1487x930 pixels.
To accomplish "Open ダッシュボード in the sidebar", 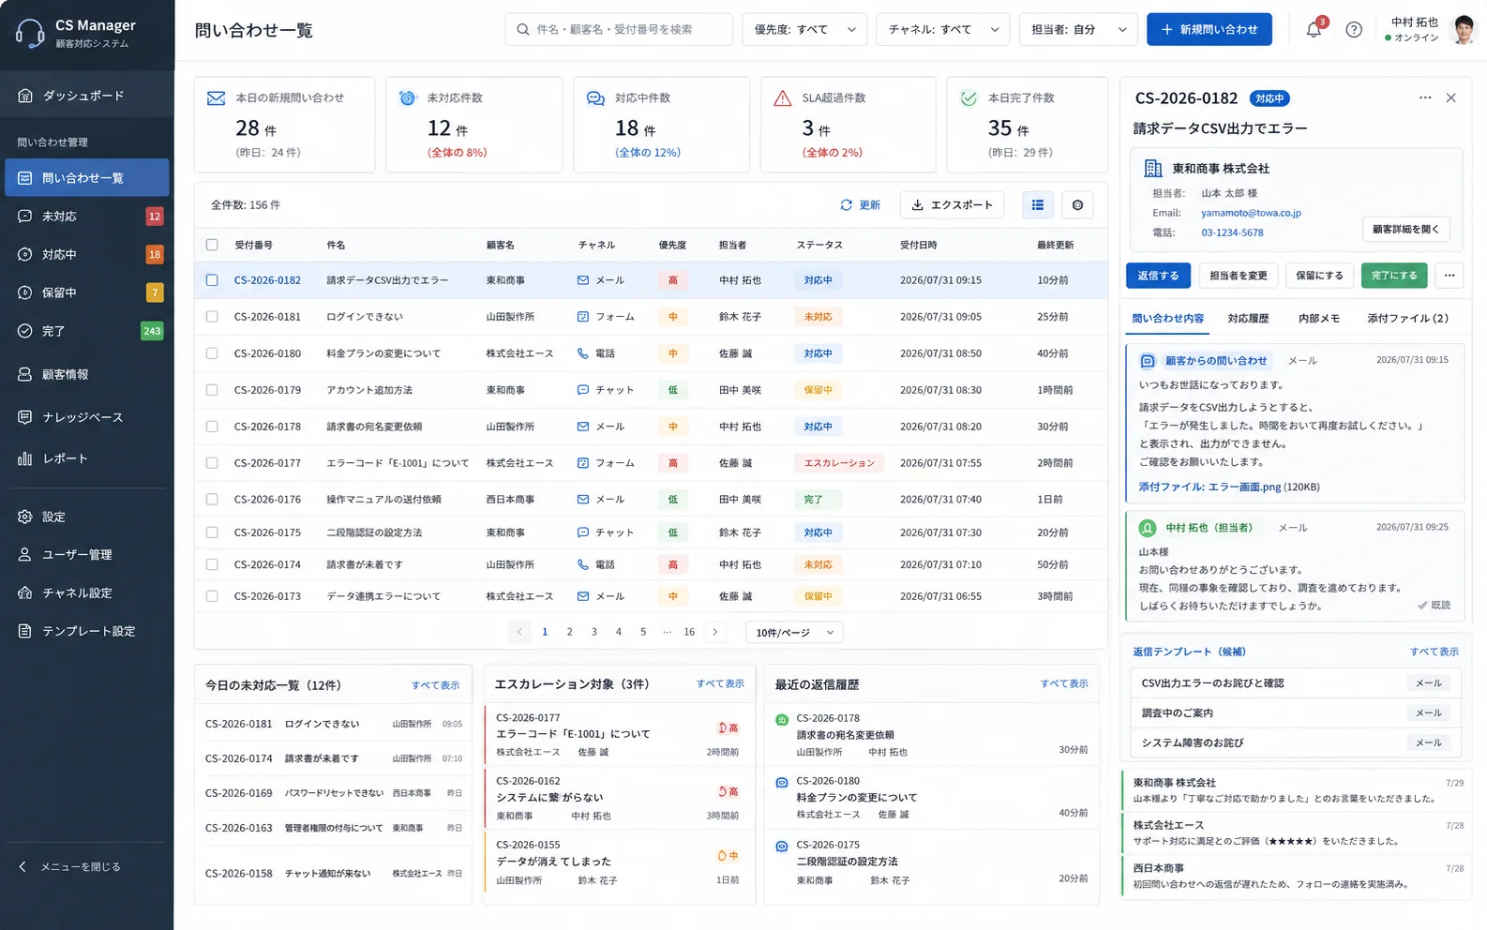I will click(x=86, y=96).
